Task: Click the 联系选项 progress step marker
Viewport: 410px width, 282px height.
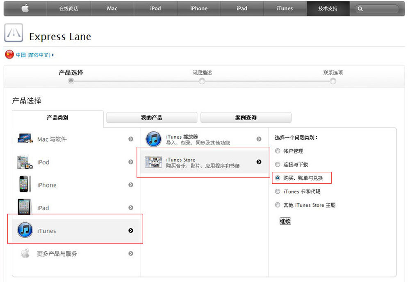Action: coord(333,81)
